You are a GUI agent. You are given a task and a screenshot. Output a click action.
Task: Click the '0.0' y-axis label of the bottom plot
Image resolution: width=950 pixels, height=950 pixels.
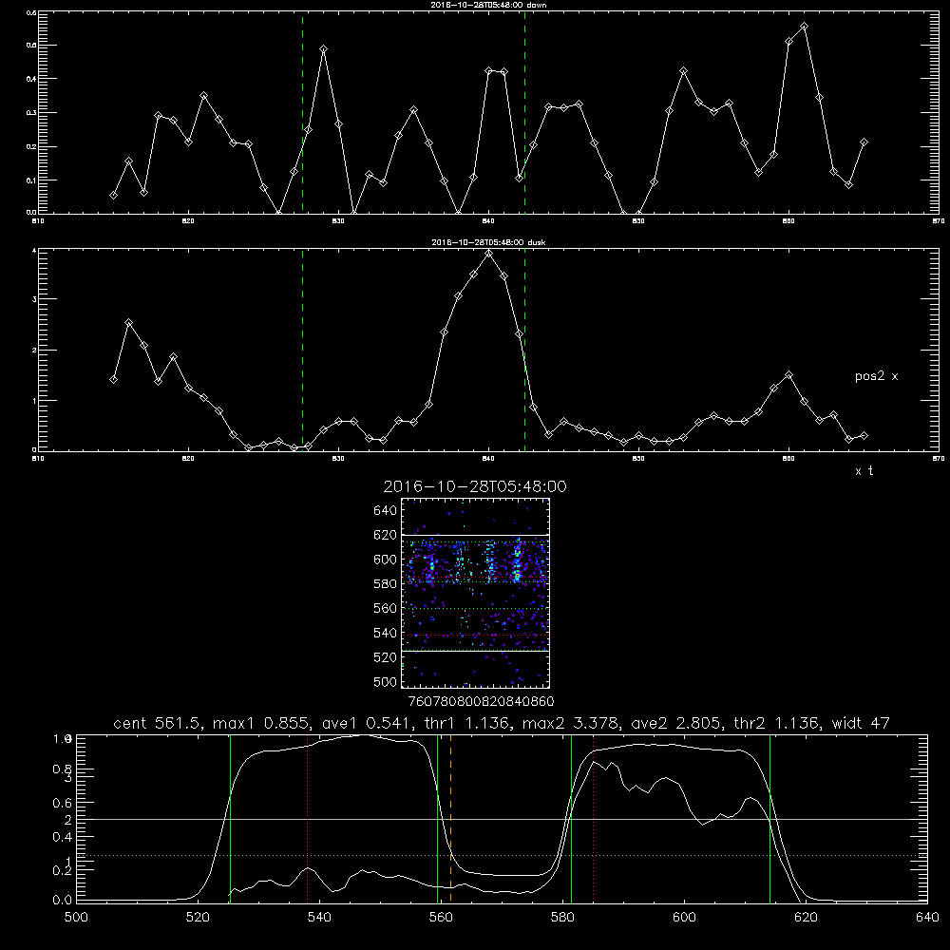63,901
